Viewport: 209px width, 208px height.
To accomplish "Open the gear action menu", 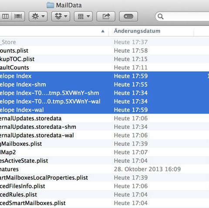I will tap(38, 17).
